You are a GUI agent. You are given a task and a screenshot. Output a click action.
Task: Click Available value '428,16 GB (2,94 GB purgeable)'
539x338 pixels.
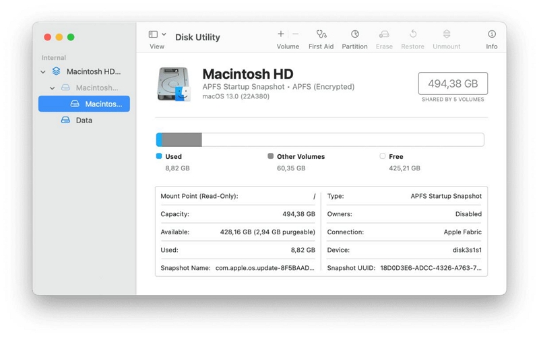(x=267, y=232)
